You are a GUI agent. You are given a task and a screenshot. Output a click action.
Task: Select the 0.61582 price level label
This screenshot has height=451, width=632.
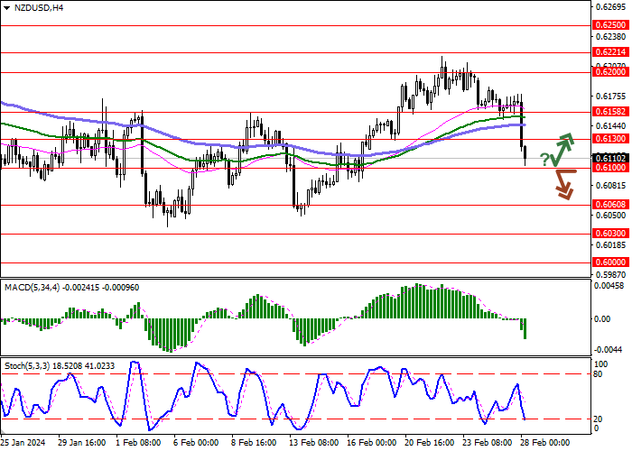[x=610, y=112]
